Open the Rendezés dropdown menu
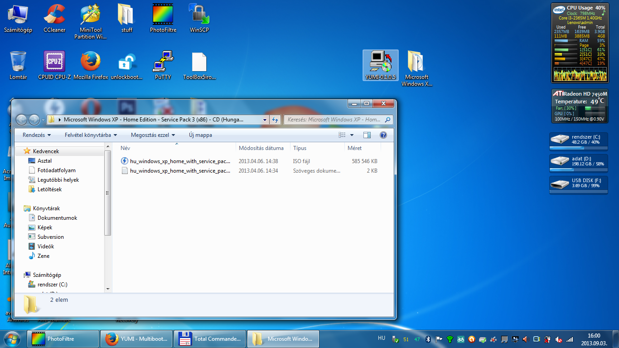Image resolution: width=619 pixels, height=348 pixels. click(x=37, y=135)
